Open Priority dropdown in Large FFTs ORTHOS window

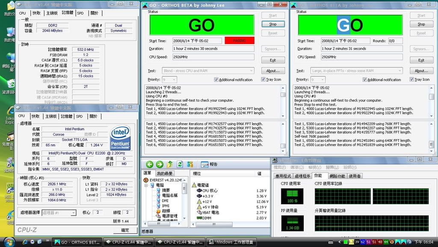pyautogui.click(x=318, y=80)
